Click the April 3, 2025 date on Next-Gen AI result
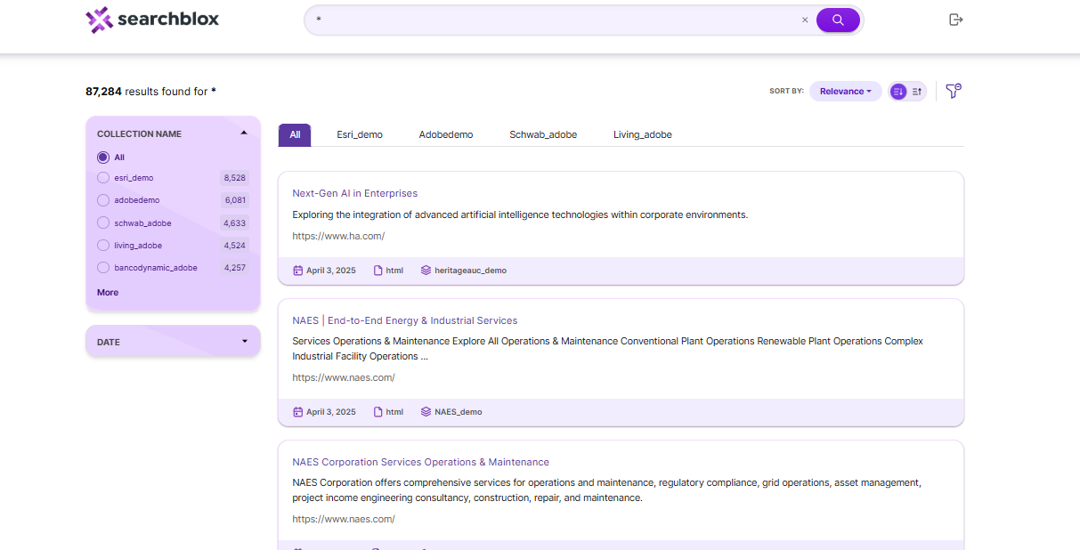 tap(331, 271)
